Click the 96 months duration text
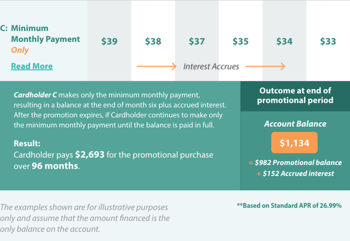This screenshot has height=241, width=350. [55, 166]
